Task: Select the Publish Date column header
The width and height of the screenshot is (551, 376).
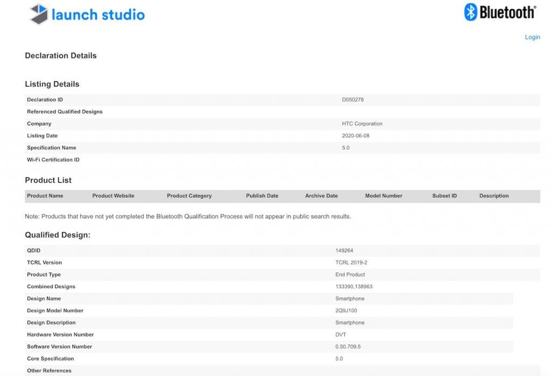Action: tap(262, 196)
